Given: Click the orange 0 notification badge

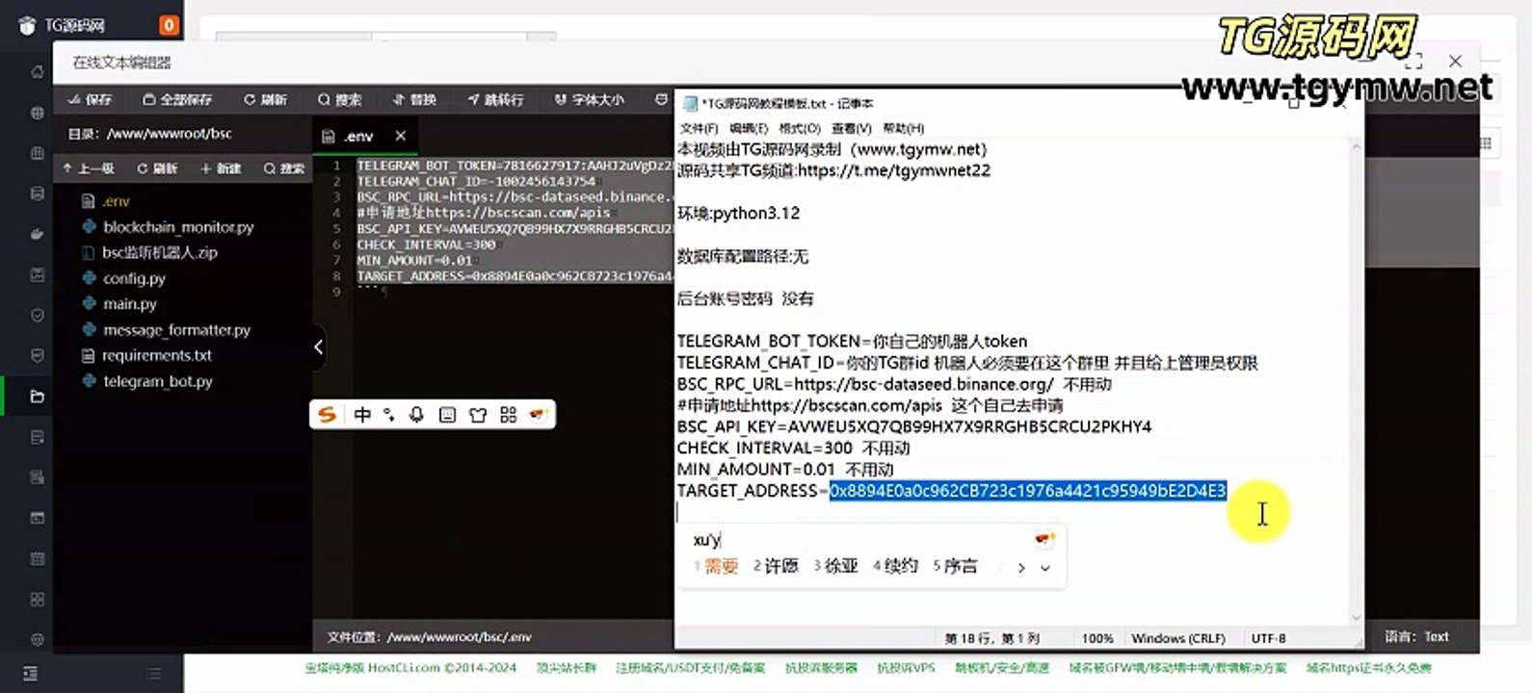Looking at the screenshot, I should coord(169,25).
